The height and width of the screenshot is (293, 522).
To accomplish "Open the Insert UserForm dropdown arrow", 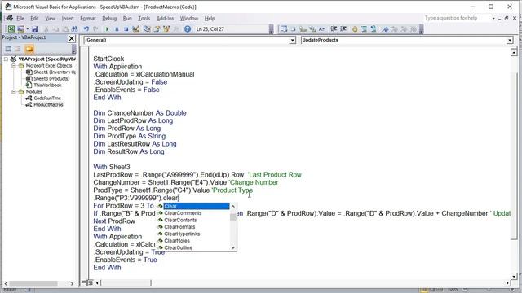I will click(x=27, y=29).
